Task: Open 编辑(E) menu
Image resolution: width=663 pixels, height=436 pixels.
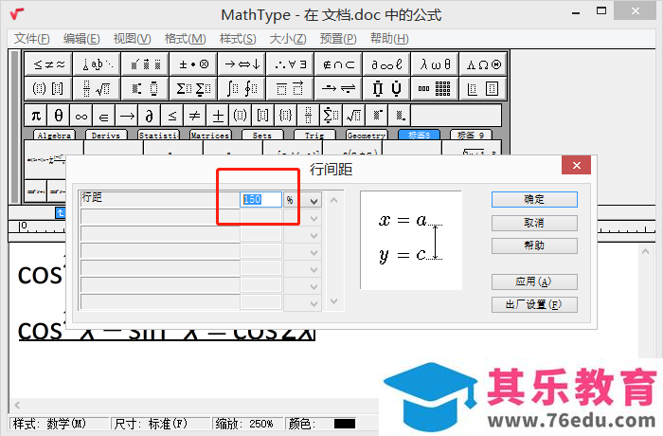Action: click(x=81, y=39)
